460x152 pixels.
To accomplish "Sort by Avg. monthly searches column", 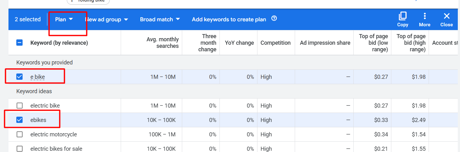I will [x=162, y=43].
